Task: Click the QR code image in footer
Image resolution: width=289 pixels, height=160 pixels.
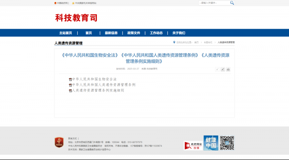Action: [227, 143]
